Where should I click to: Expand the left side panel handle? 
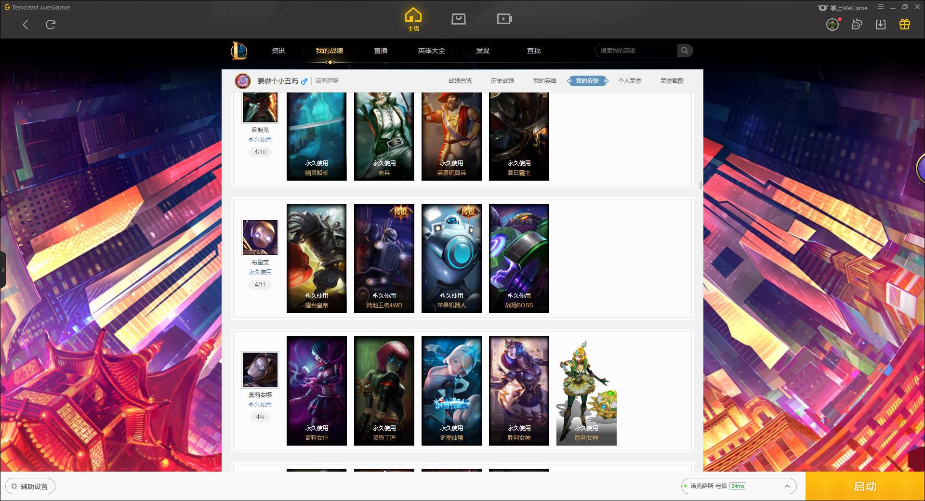(3, 270)
